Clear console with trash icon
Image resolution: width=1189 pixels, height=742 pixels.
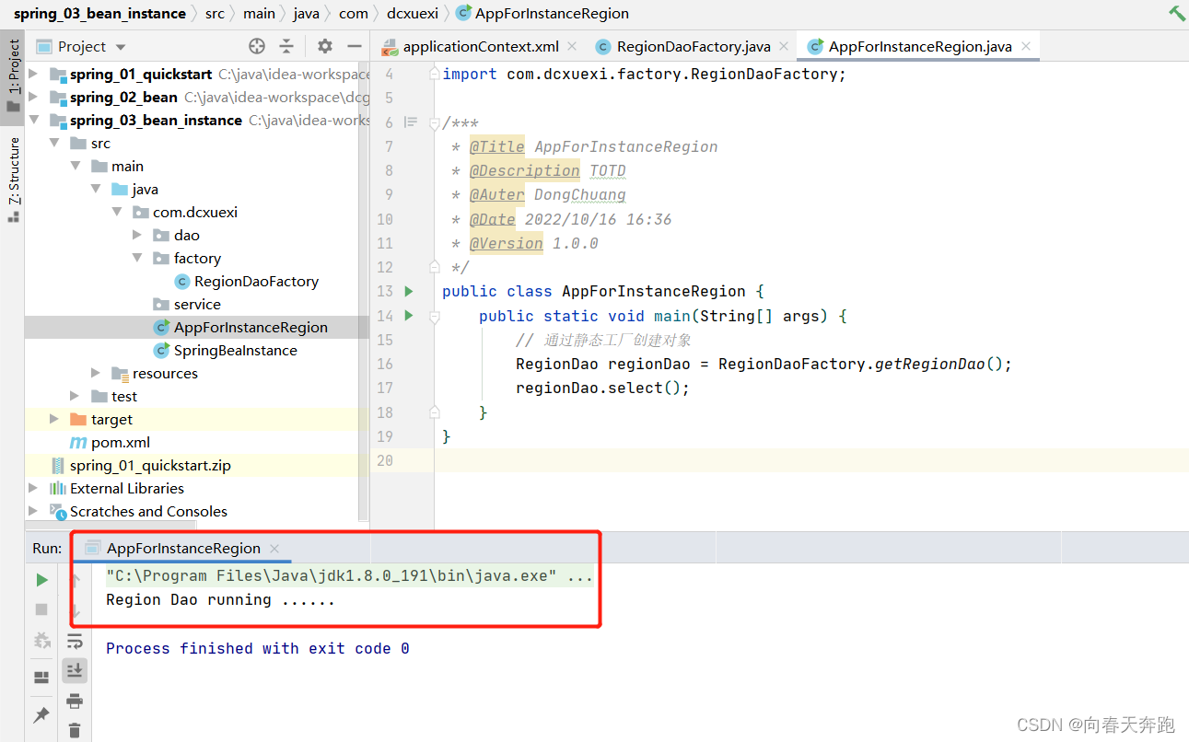tap(76, 730)
